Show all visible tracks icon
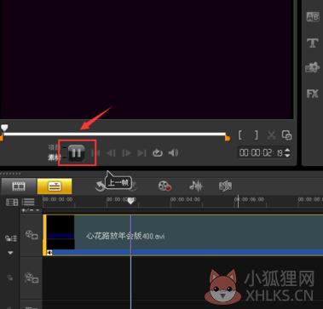Viewport: 323px width, 309px height. 12,202
